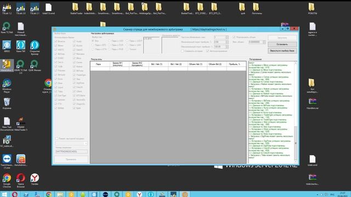
Task: Toggle the TradeOgre exchange checkbox
Action: (x=74, y=75)
